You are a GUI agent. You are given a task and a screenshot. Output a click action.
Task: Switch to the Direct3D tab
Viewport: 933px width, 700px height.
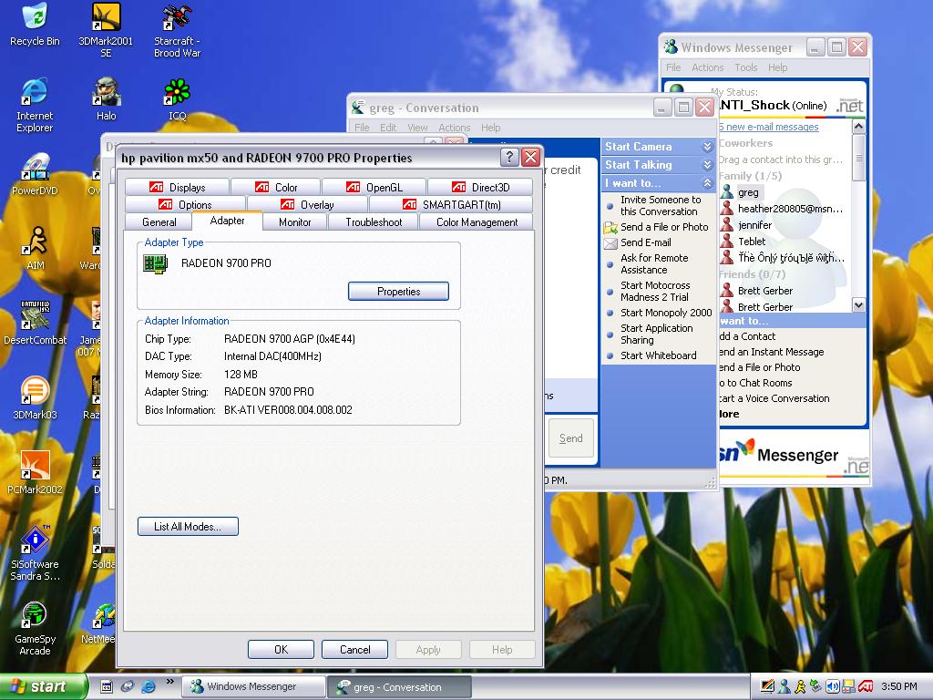pyautogui.click(x=480, y=187)
